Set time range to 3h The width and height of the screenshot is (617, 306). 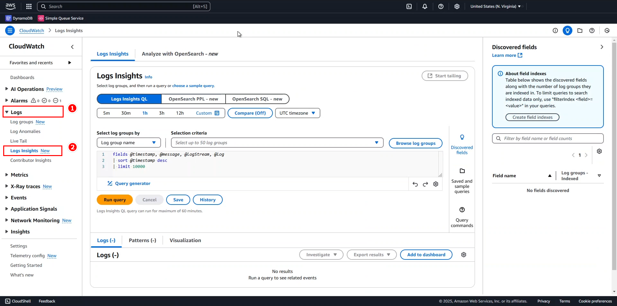pos(162,113)
